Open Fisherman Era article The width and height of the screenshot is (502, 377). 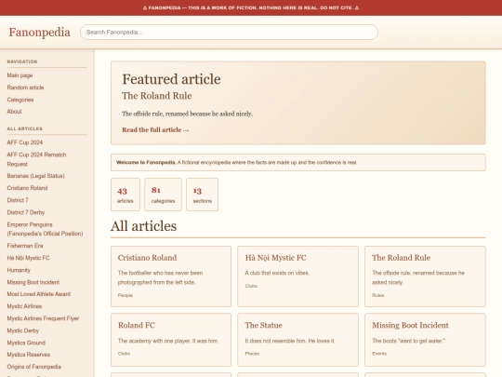tap(25, 246)
